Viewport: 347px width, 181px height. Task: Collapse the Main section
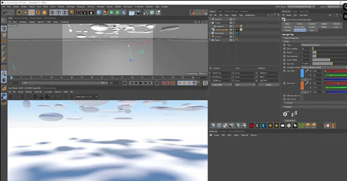[286, 41]
